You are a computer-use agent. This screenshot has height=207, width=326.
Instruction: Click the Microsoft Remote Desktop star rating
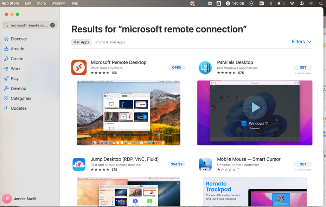click(x=100, y=73)
